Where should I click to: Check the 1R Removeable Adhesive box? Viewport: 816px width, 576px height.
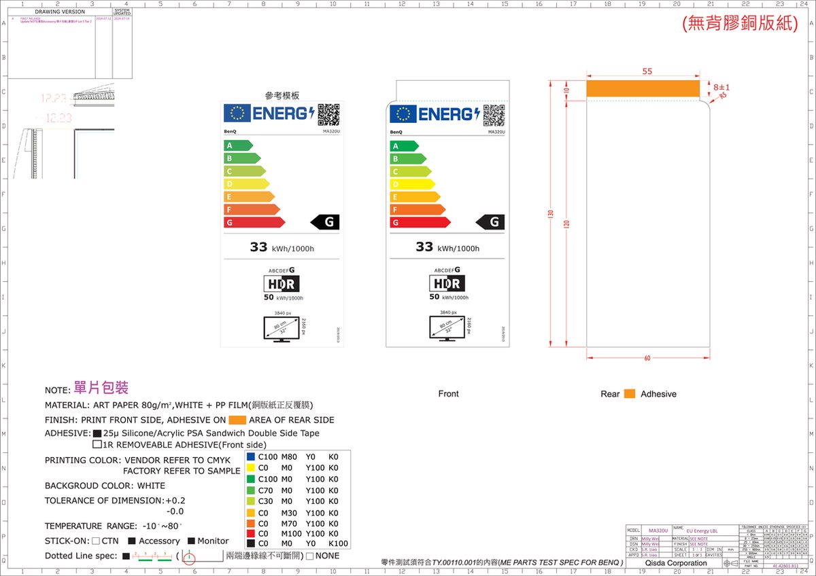click(x=97, y=445)
